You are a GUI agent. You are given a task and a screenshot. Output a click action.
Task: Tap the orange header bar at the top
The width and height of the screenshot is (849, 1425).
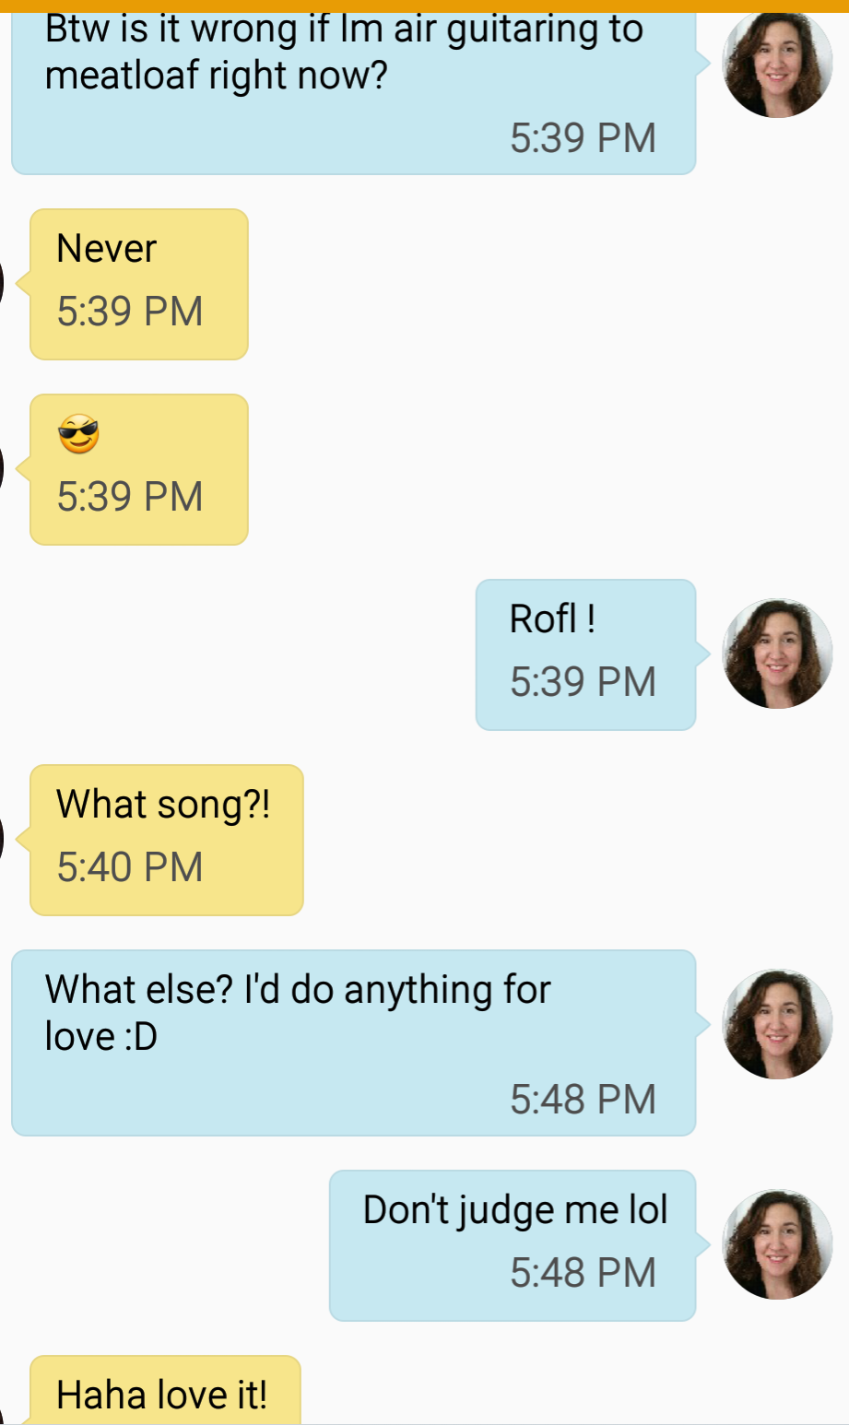pos(424,6)
